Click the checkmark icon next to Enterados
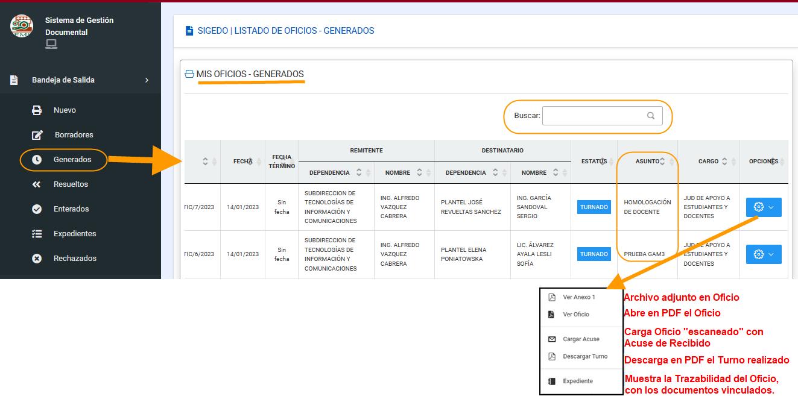798x402 pixels. (x=37, y=209)
